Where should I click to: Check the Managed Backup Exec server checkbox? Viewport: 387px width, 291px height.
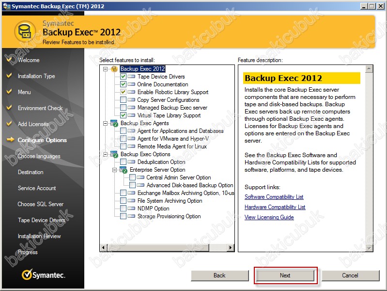click(123, 108)
